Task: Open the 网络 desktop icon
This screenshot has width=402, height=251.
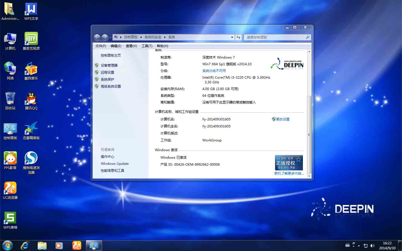Action: [10, 71]
